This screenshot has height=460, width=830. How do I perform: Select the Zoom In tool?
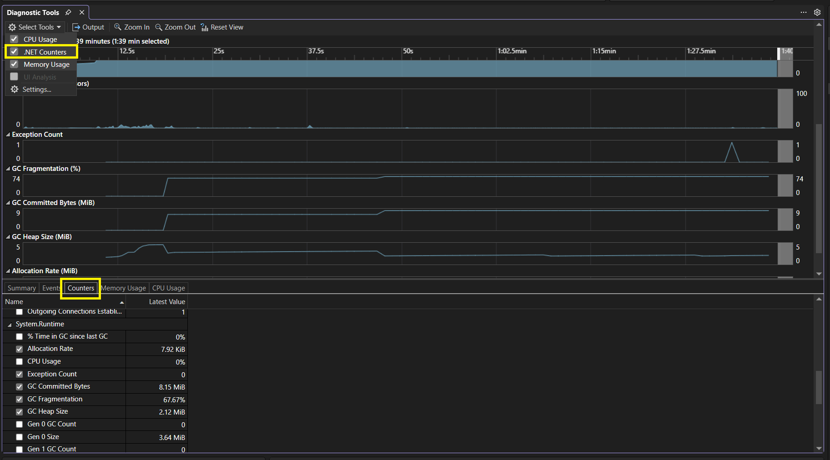[x=131, y=27]
